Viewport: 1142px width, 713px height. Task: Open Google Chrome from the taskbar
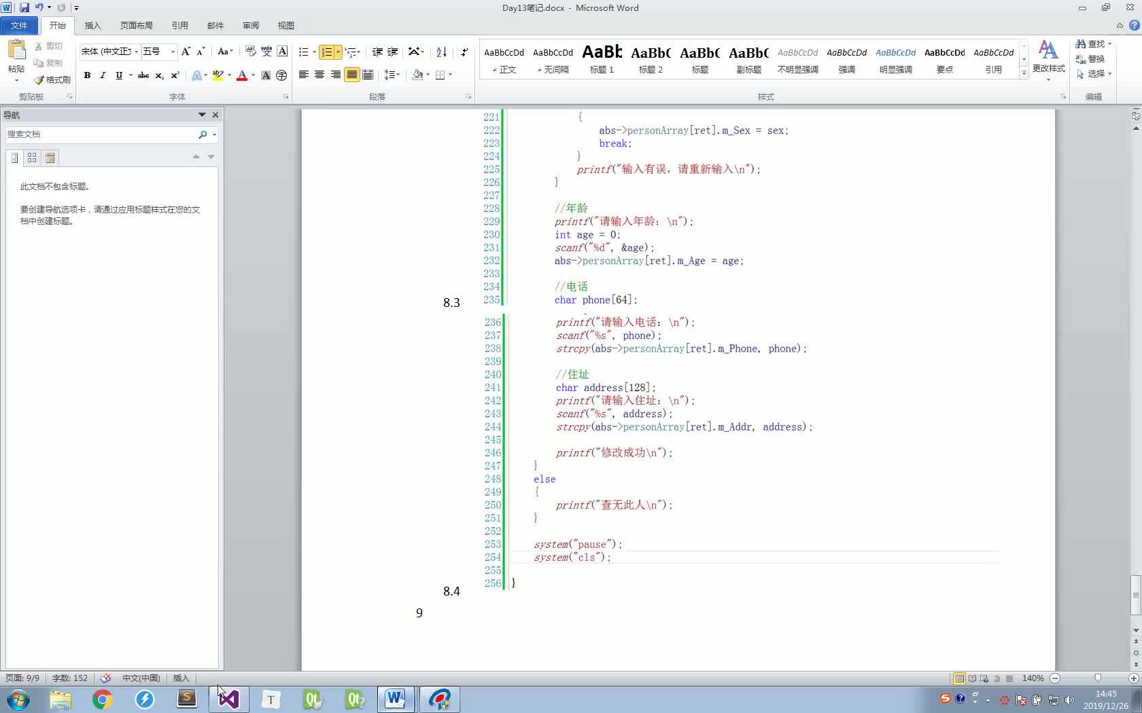(x=102, y=699)
